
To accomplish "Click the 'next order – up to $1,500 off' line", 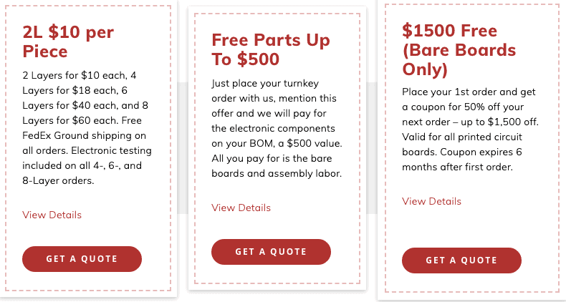I will [470, 122].
